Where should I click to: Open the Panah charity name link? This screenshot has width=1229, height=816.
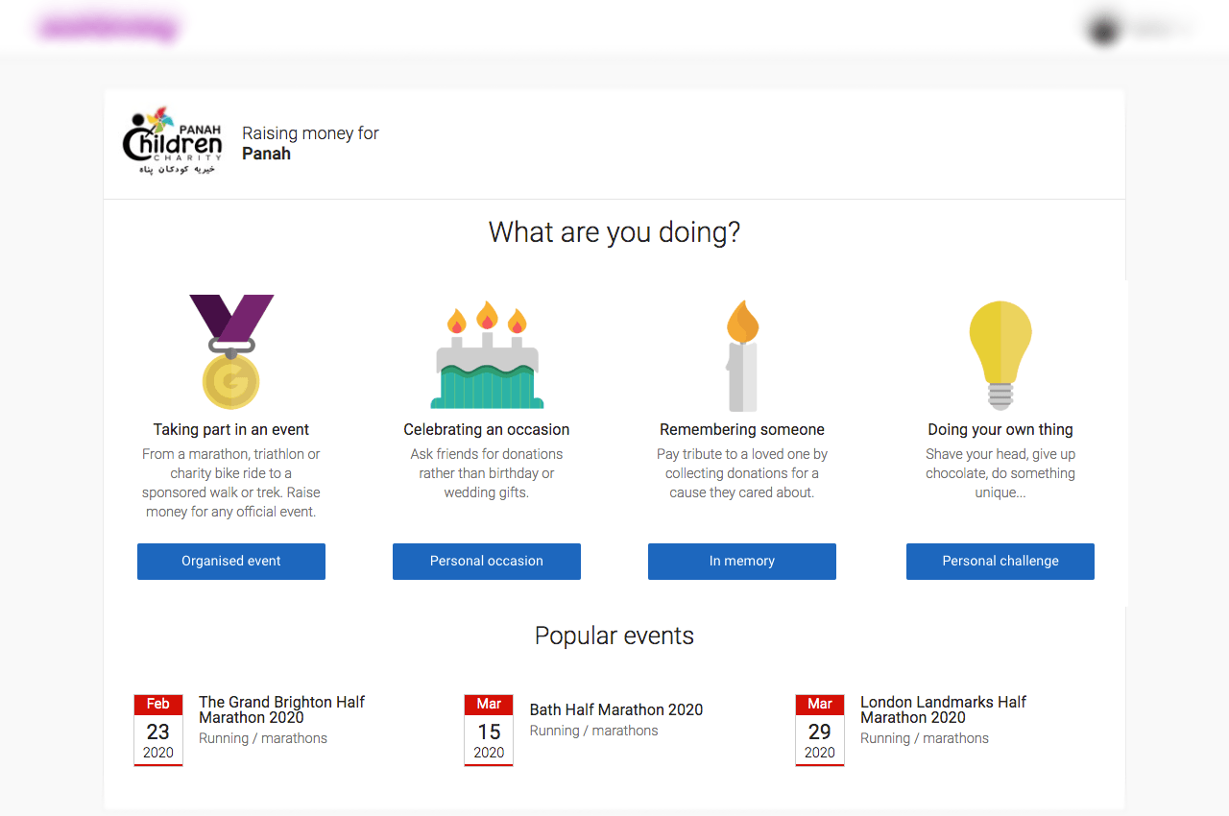point(266,154)
